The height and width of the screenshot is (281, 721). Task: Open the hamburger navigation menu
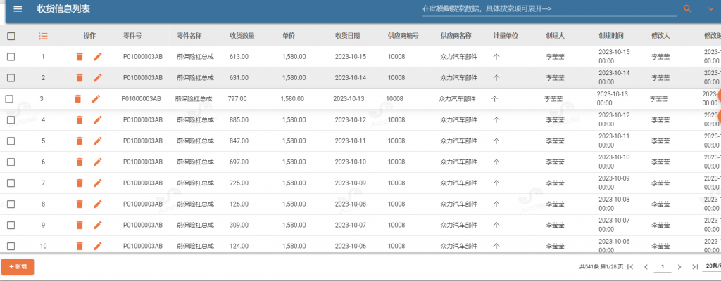click(x=18, y=8)
